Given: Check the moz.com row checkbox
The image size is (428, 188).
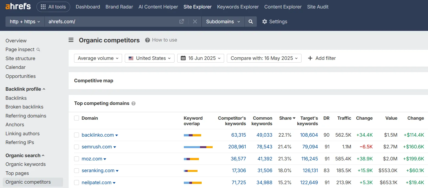Looking at the screenshot, I should (77, 159).
